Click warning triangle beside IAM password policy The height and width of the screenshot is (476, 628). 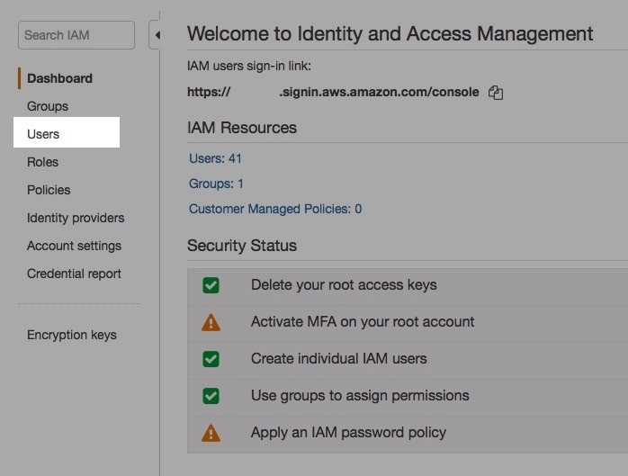211,433
